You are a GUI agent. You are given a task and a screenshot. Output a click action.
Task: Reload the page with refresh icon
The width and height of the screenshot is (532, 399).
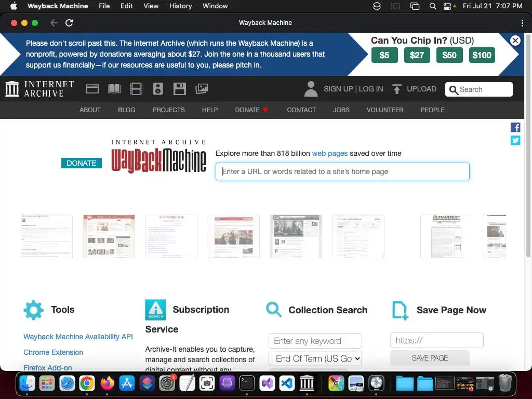point(69,23)
